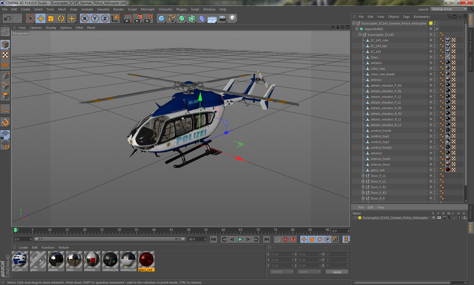
Task: Add HyperNURBS generator icon
Action: tap(182, 19)
